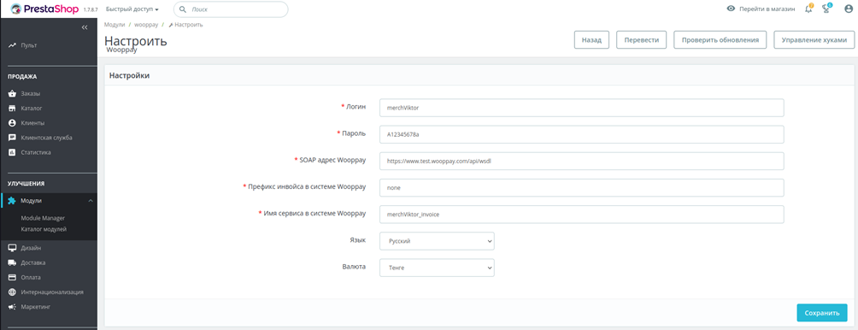Image resolution: width=858 pixels, height=330 pixels.
Task: Open notifications bell icon
Action: pos(808,9)
